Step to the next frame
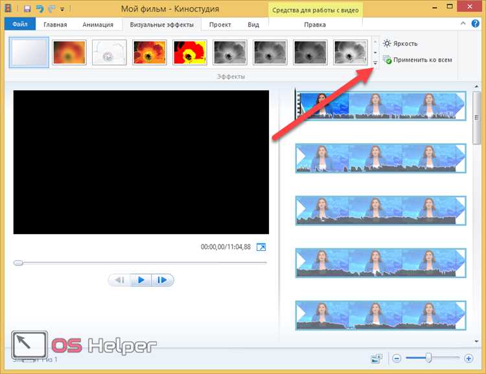The height and width of the screenshot is (374, 486). pos(162,280)
